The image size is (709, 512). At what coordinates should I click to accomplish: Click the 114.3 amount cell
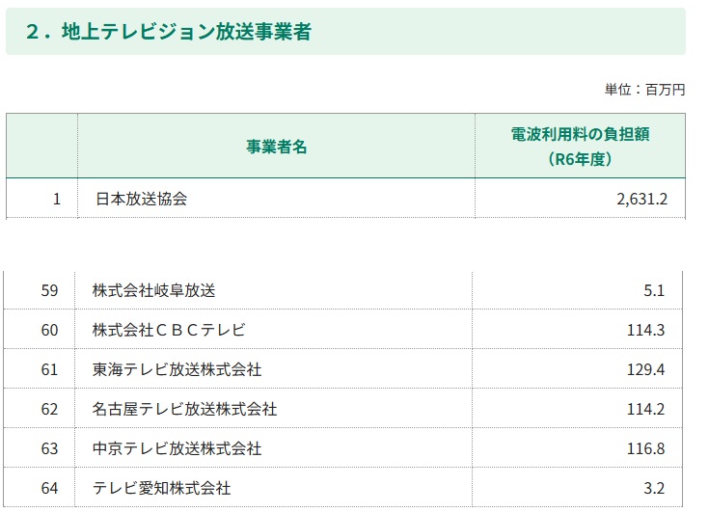[645, 330]
